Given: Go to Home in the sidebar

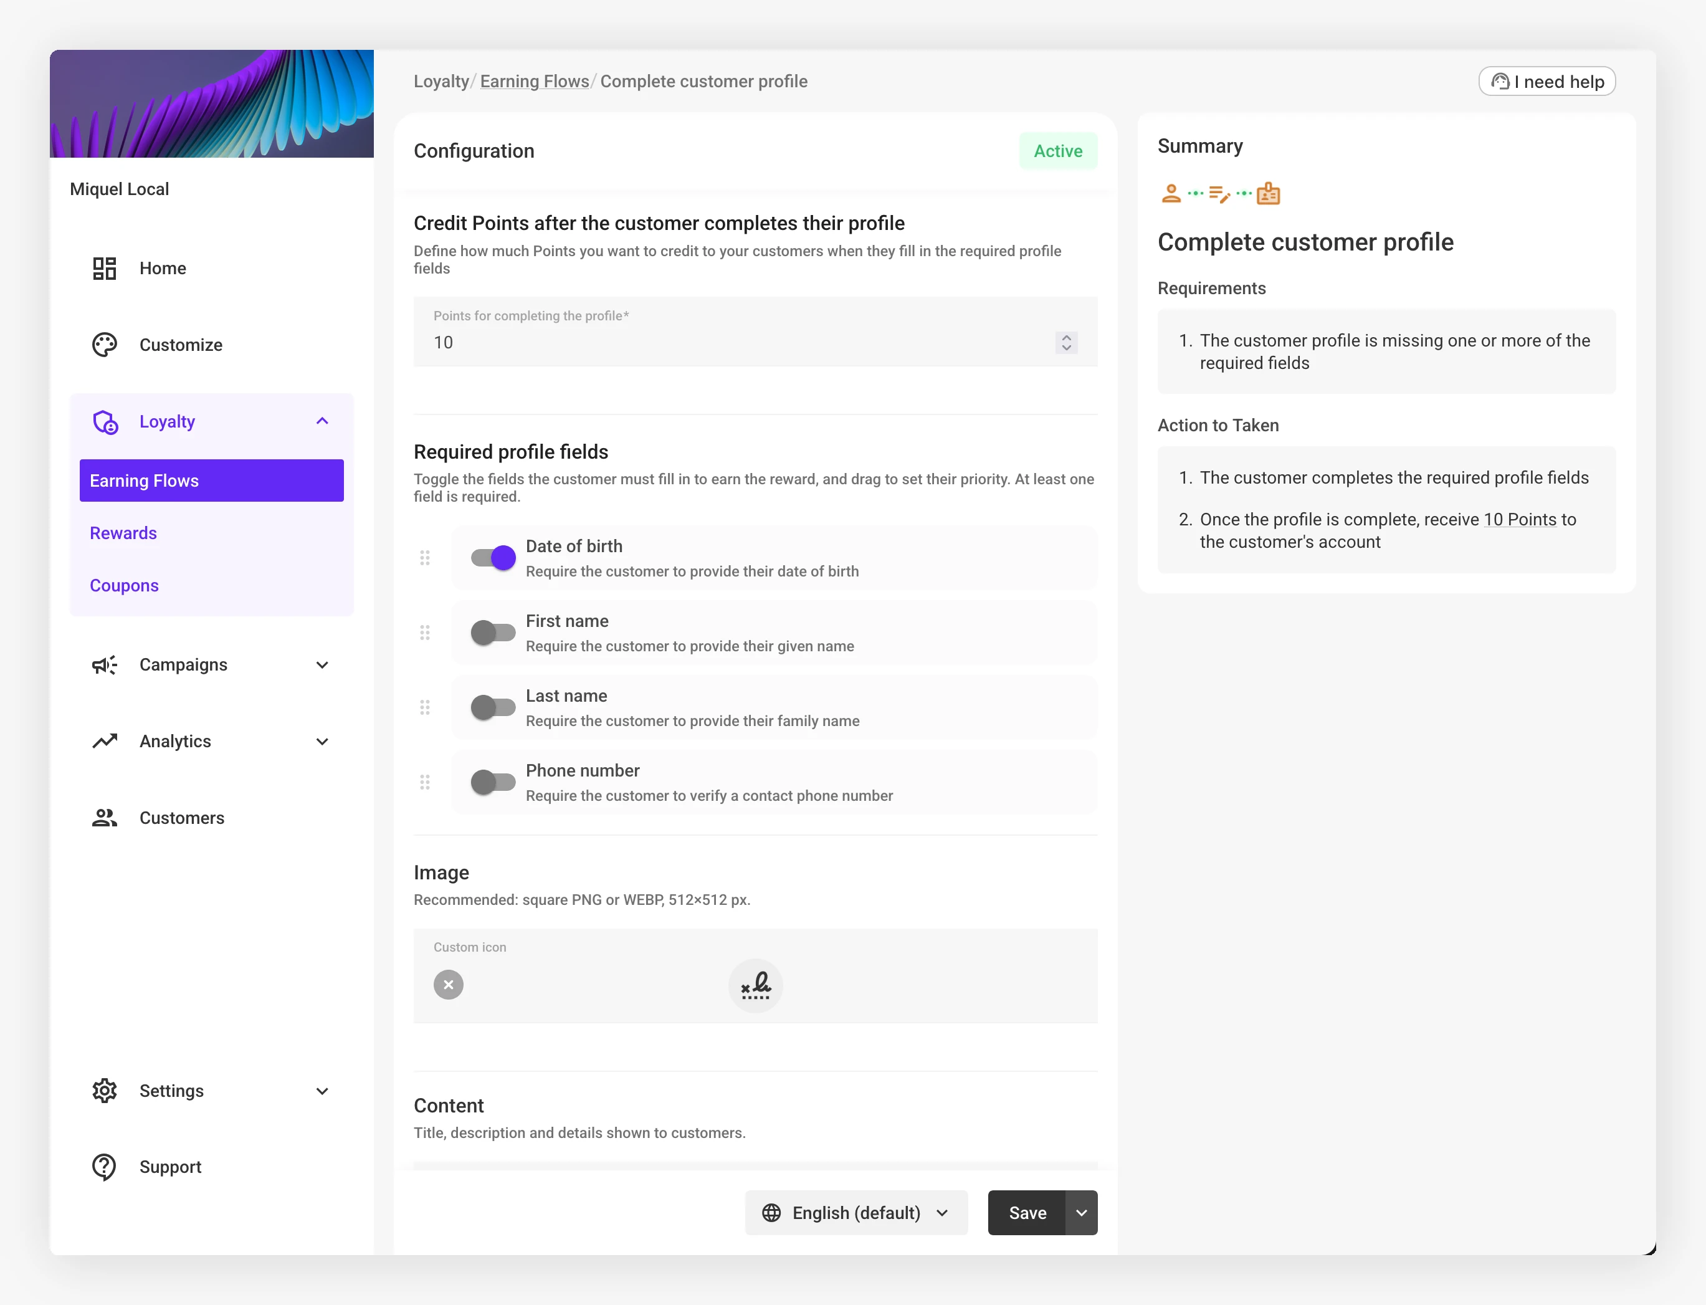Looking at the screenshot, I should pyautogui.click(x=211, y=268).
